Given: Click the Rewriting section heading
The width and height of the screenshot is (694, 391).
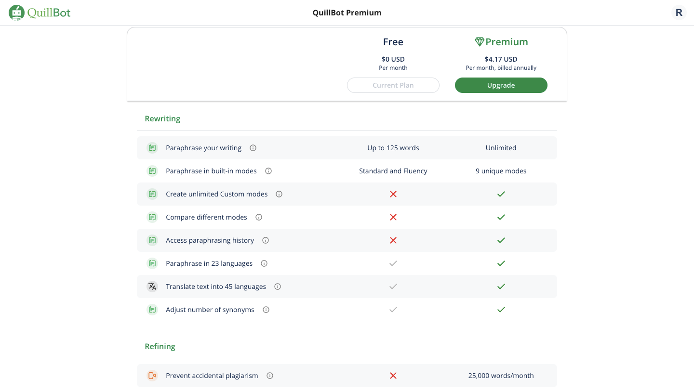Looking at the screenshot, I should pos(162,118).
